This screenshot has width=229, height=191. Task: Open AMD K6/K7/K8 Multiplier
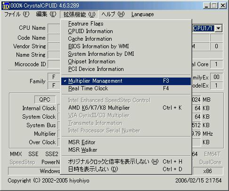[x=126, y=108]
